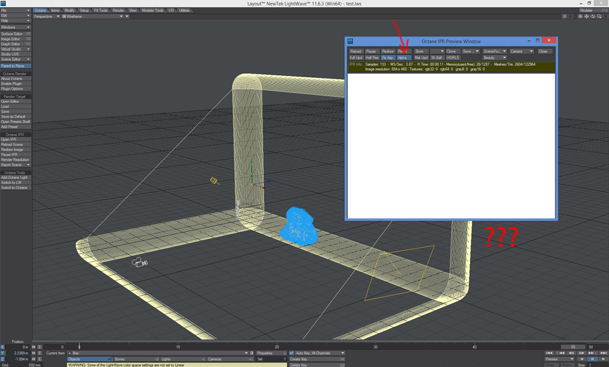This screenshot has width=609, height=367.
Task: Toggle the X axis channel button
Action: coord(2,347)
